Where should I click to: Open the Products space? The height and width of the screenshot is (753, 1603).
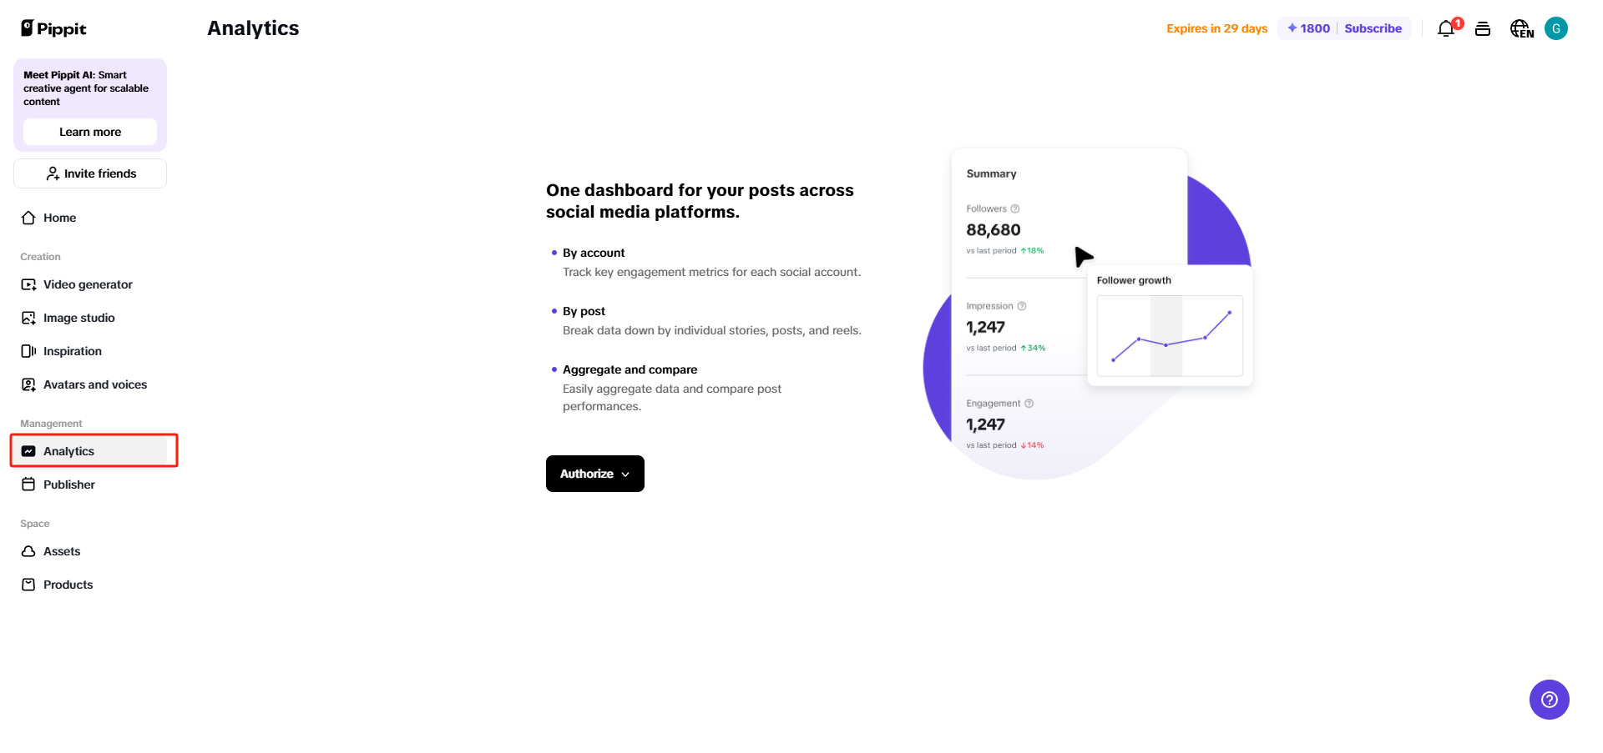(68, 585)
